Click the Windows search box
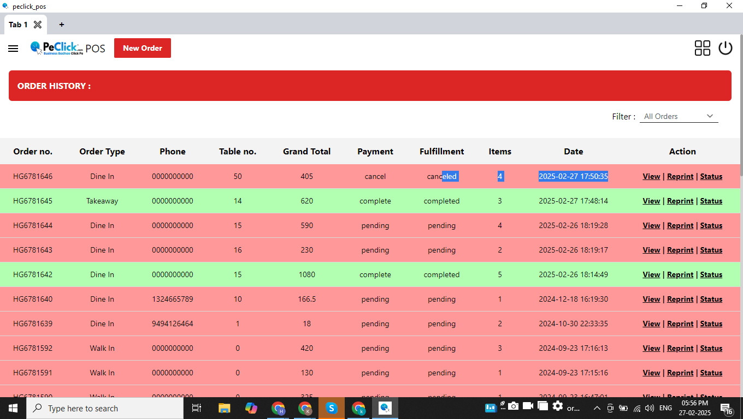The image size is (743, 419). point(105,408)
